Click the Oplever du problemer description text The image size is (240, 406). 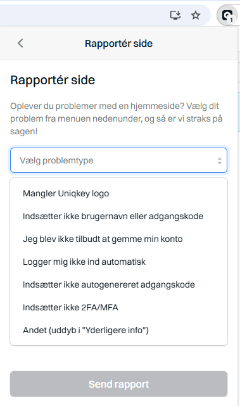click(x=117, y=118)
